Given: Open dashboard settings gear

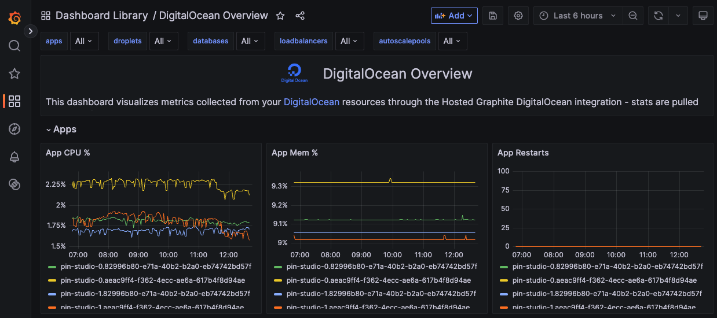Looking at the screenshot, I should tap(518, 16).
